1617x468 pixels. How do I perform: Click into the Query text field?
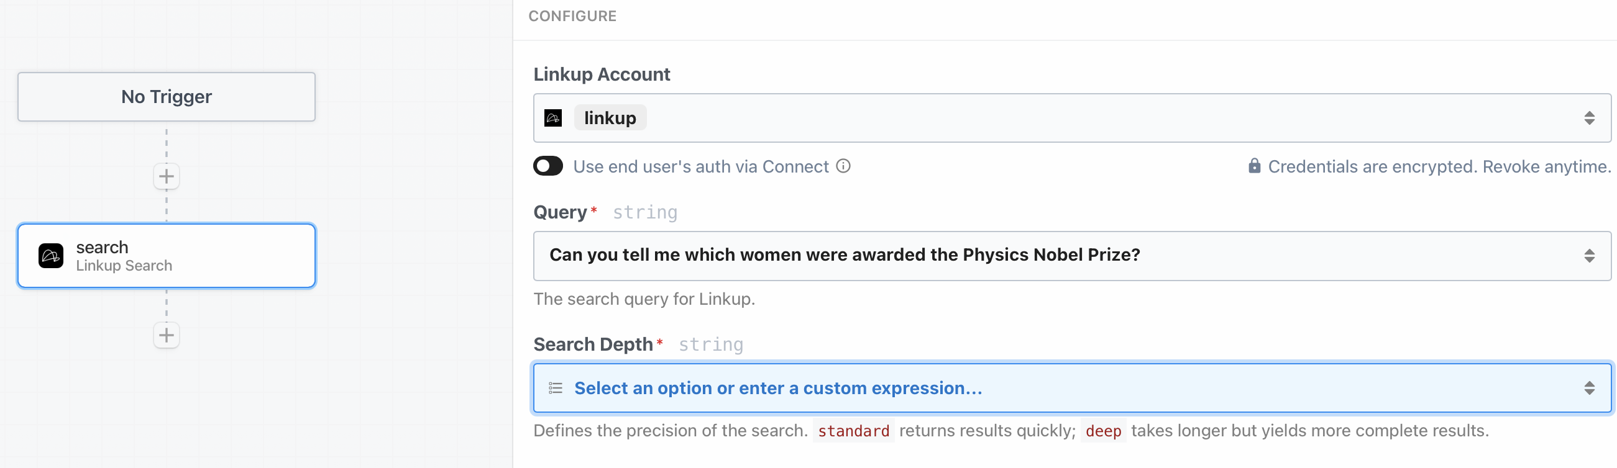845,254
